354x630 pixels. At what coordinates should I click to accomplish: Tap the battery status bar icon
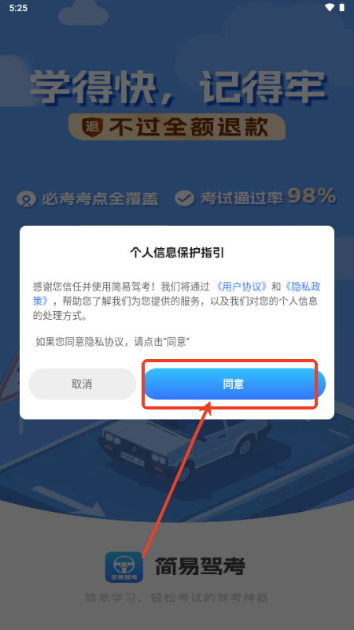tap(342, 8)
